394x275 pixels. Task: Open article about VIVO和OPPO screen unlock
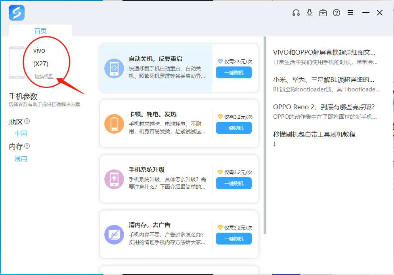point(324,52)
